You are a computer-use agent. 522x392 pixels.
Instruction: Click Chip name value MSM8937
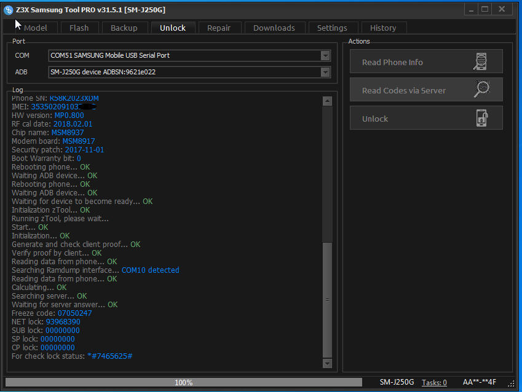pyautogui.click(x=68, y=133)
